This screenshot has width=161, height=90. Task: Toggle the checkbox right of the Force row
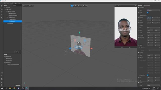(x=159, y=48)
